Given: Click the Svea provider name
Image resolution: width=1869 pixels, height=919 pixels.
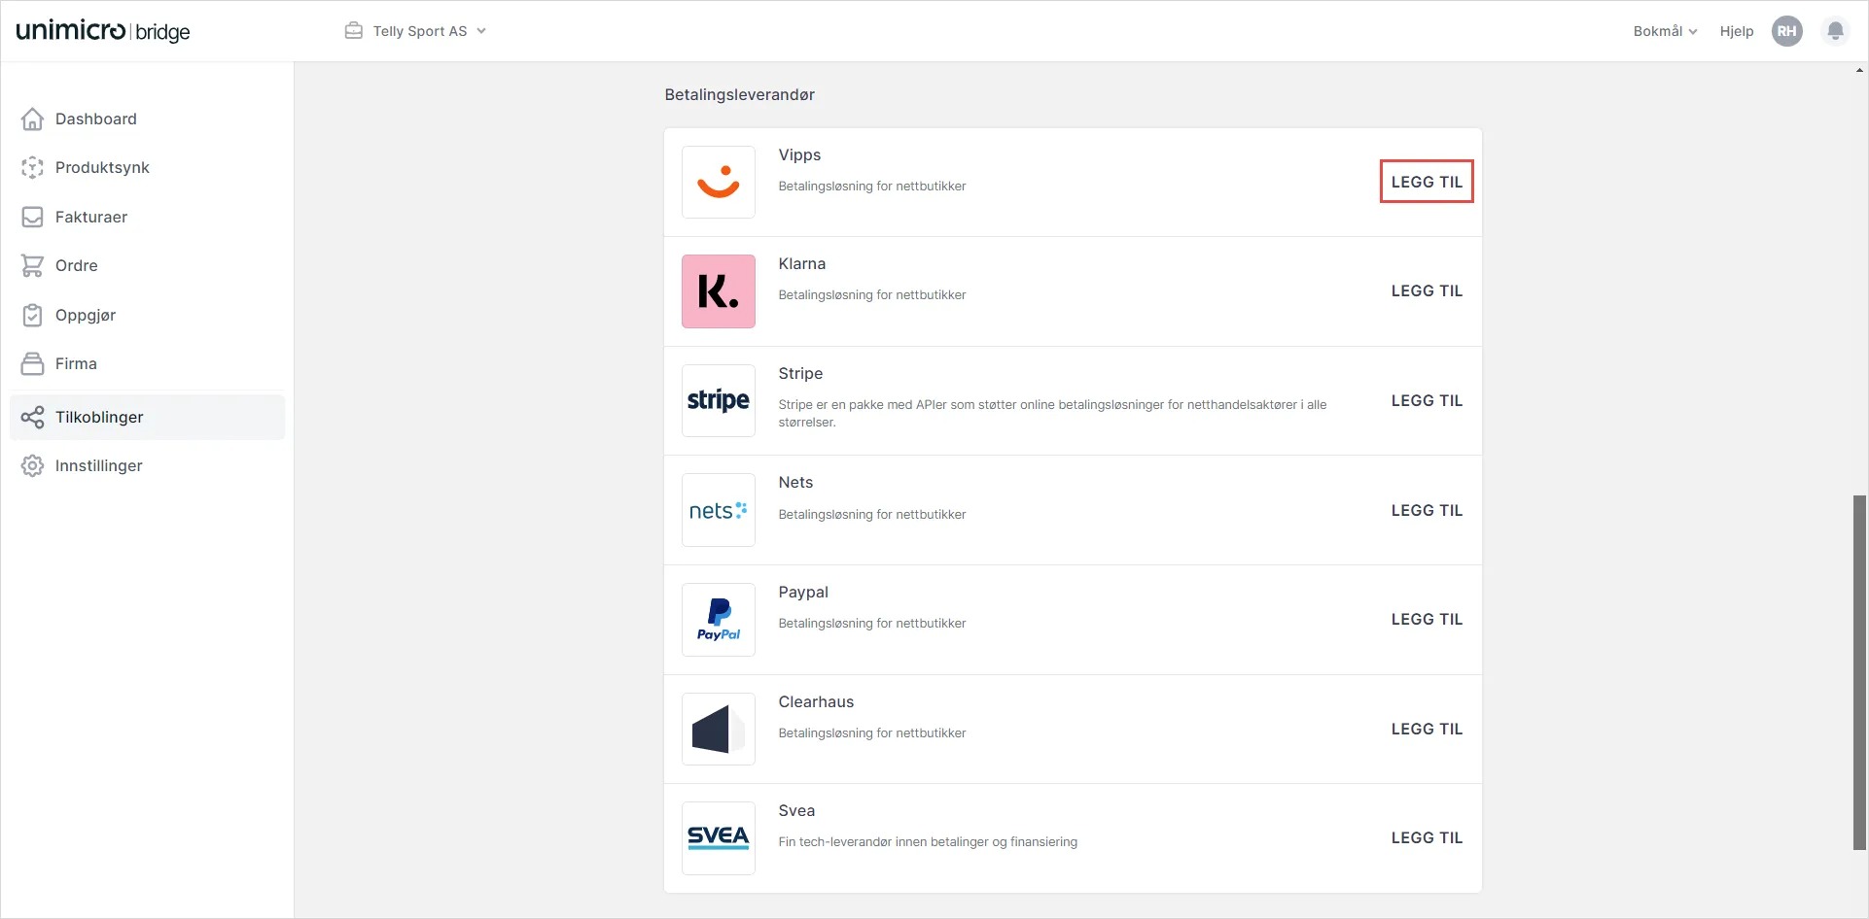Looking at the screenshot, I should tap(796, 811).
